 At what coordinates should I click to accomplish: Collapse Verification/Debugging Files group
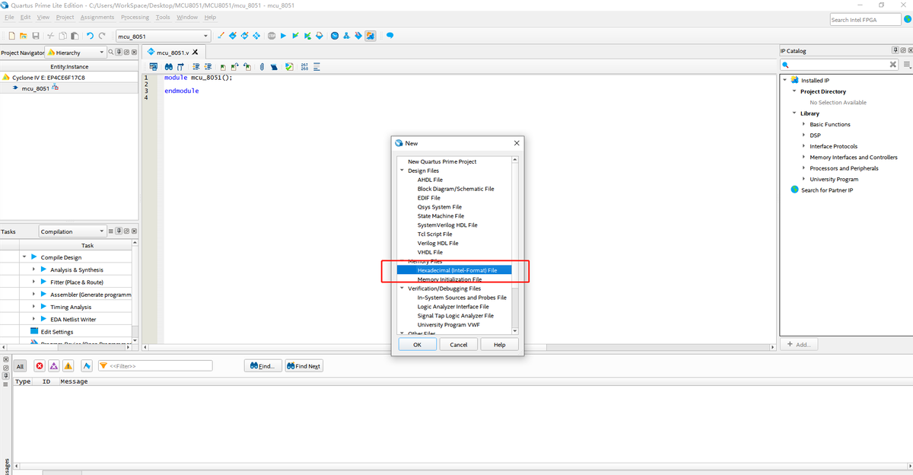pos(402,289)
